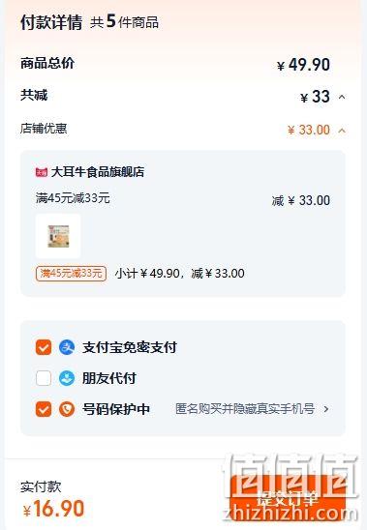This screenshot has width=367, height=530.
Task: Enable the 朋友代付 checkbox
Action: 44,378
